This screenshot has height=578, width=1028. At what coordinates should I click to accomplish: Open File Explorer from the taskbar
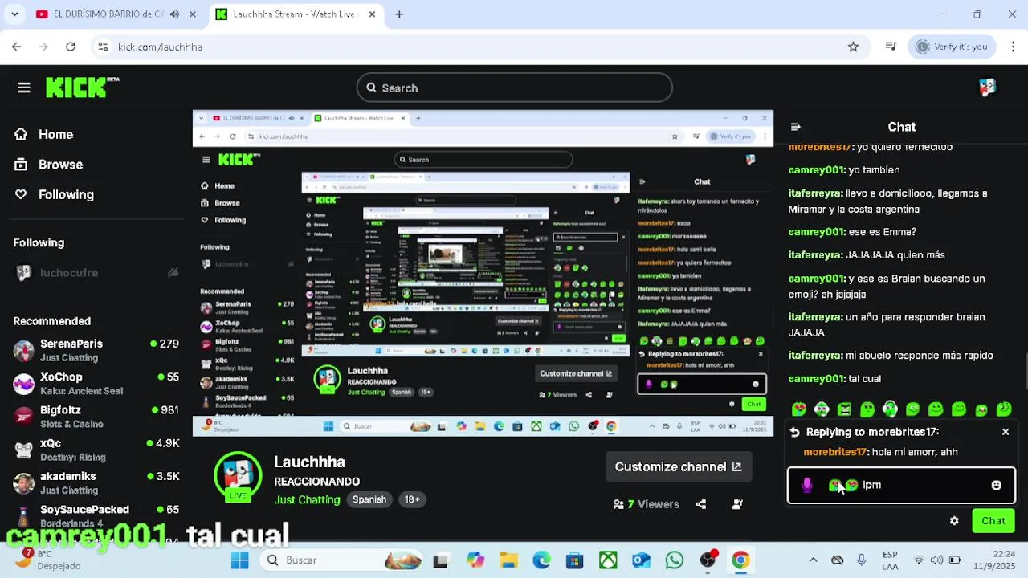click(508, 560)
